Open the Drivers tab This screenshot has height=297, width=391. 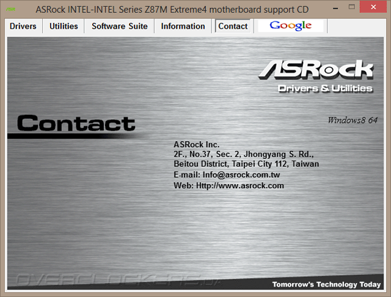pyautogui.click(x=23, y=26)
